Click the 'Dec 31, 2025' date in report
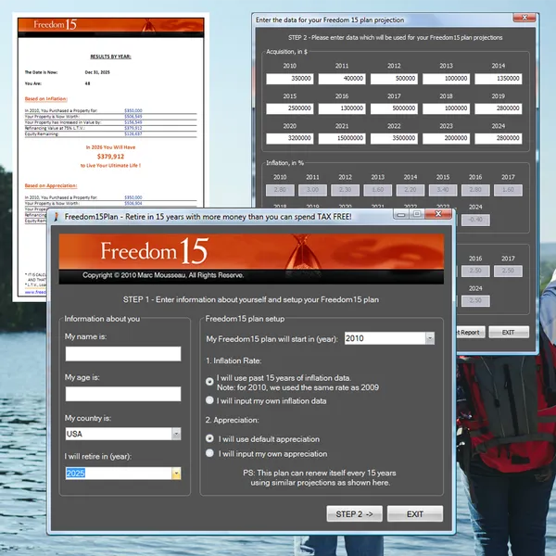 [x=97, y=72]
